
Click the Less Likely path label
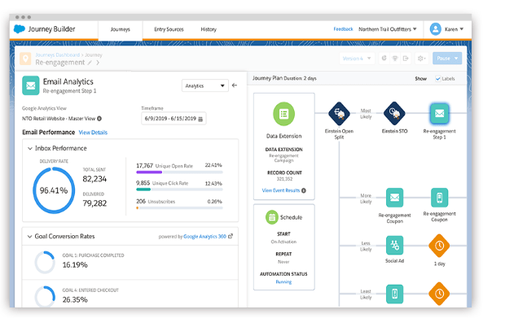(x=366, y=246)
